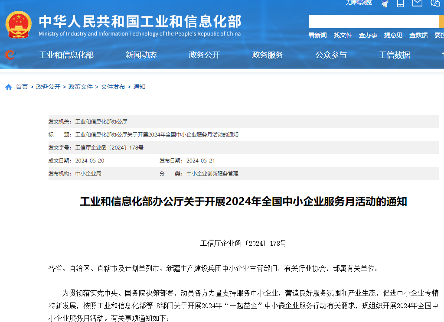Image resolution: width=444 pixels, height=322 pixels.
Task: Click centered document number below headline
Action: 244,243
